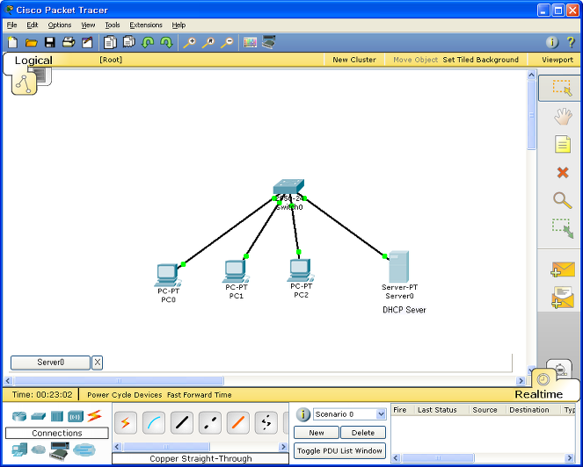Close the Server0 tab with X

point(97,363)
